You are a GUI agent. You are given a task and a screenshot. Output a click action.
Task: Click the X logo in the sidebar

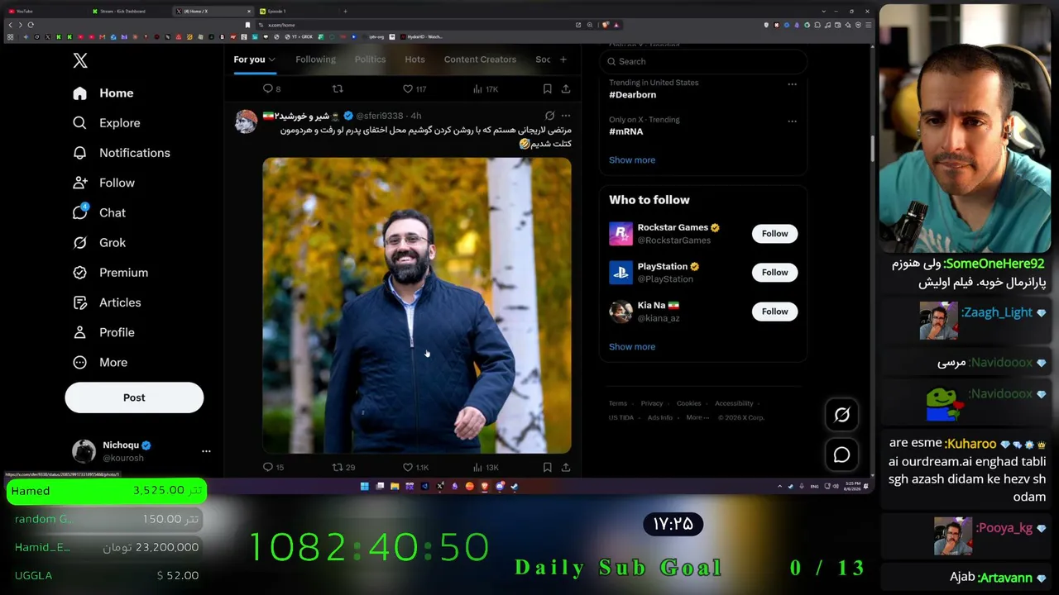pyautogui.click(x=80, y=60)
